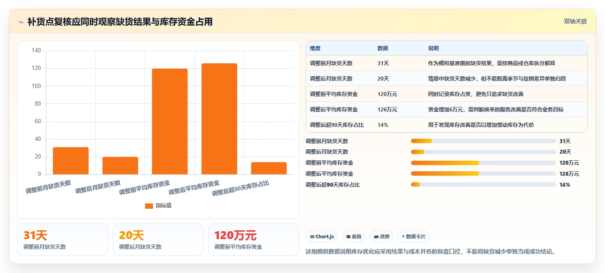
Task: Click the 120万元 value in table
Action: click(x=387, y=94)
